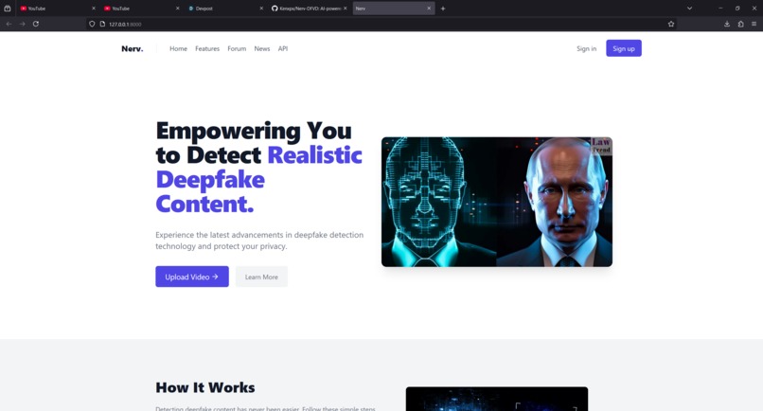Click the Upload Video button

point(192,277)
